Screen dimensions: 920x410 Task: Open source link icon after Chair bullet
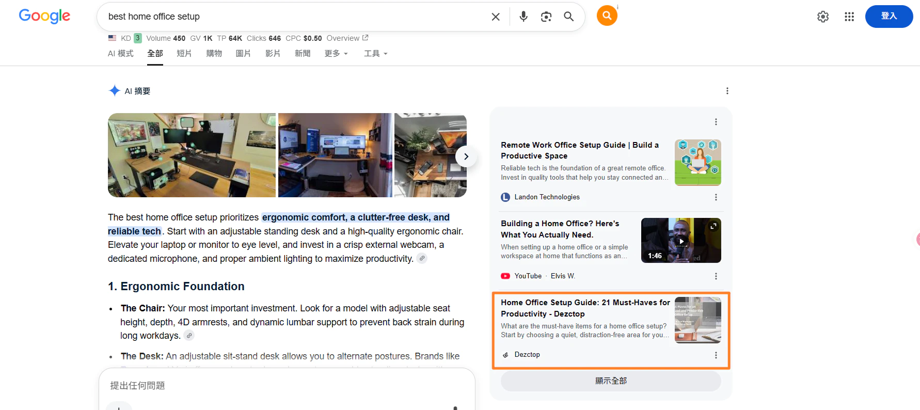189,336
